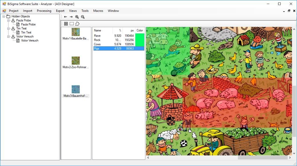
Task: Open the Export menu
Action: point(60,11)
